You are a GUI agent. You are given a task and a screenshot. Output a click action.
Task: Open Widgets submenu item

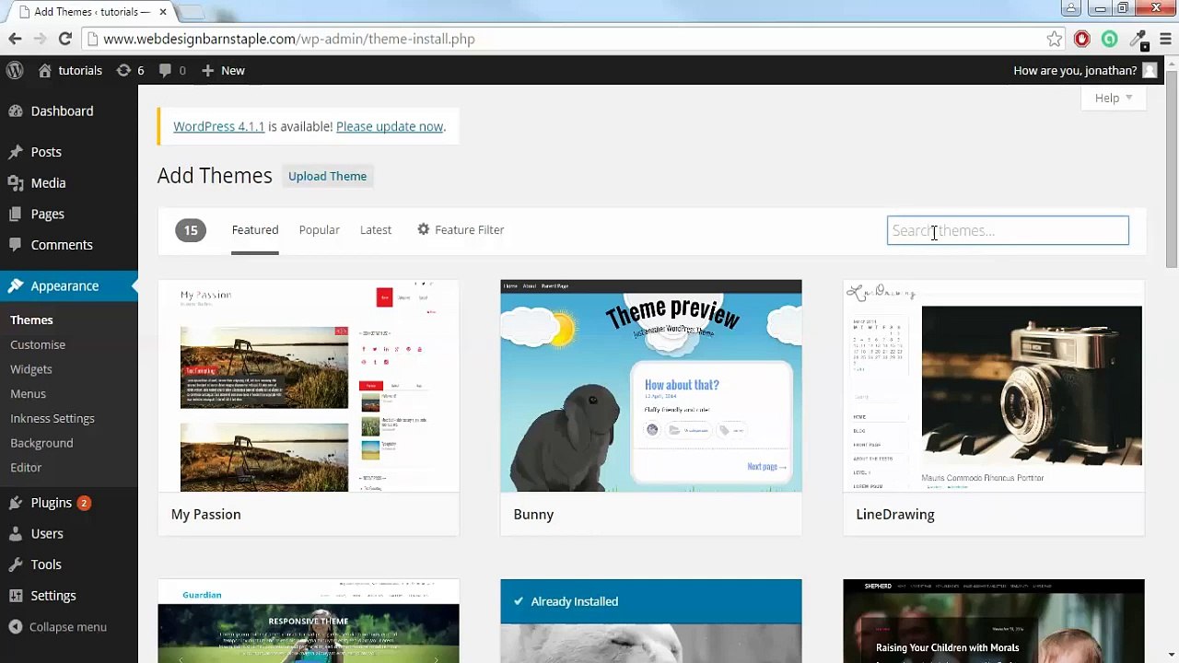[31, 369]
